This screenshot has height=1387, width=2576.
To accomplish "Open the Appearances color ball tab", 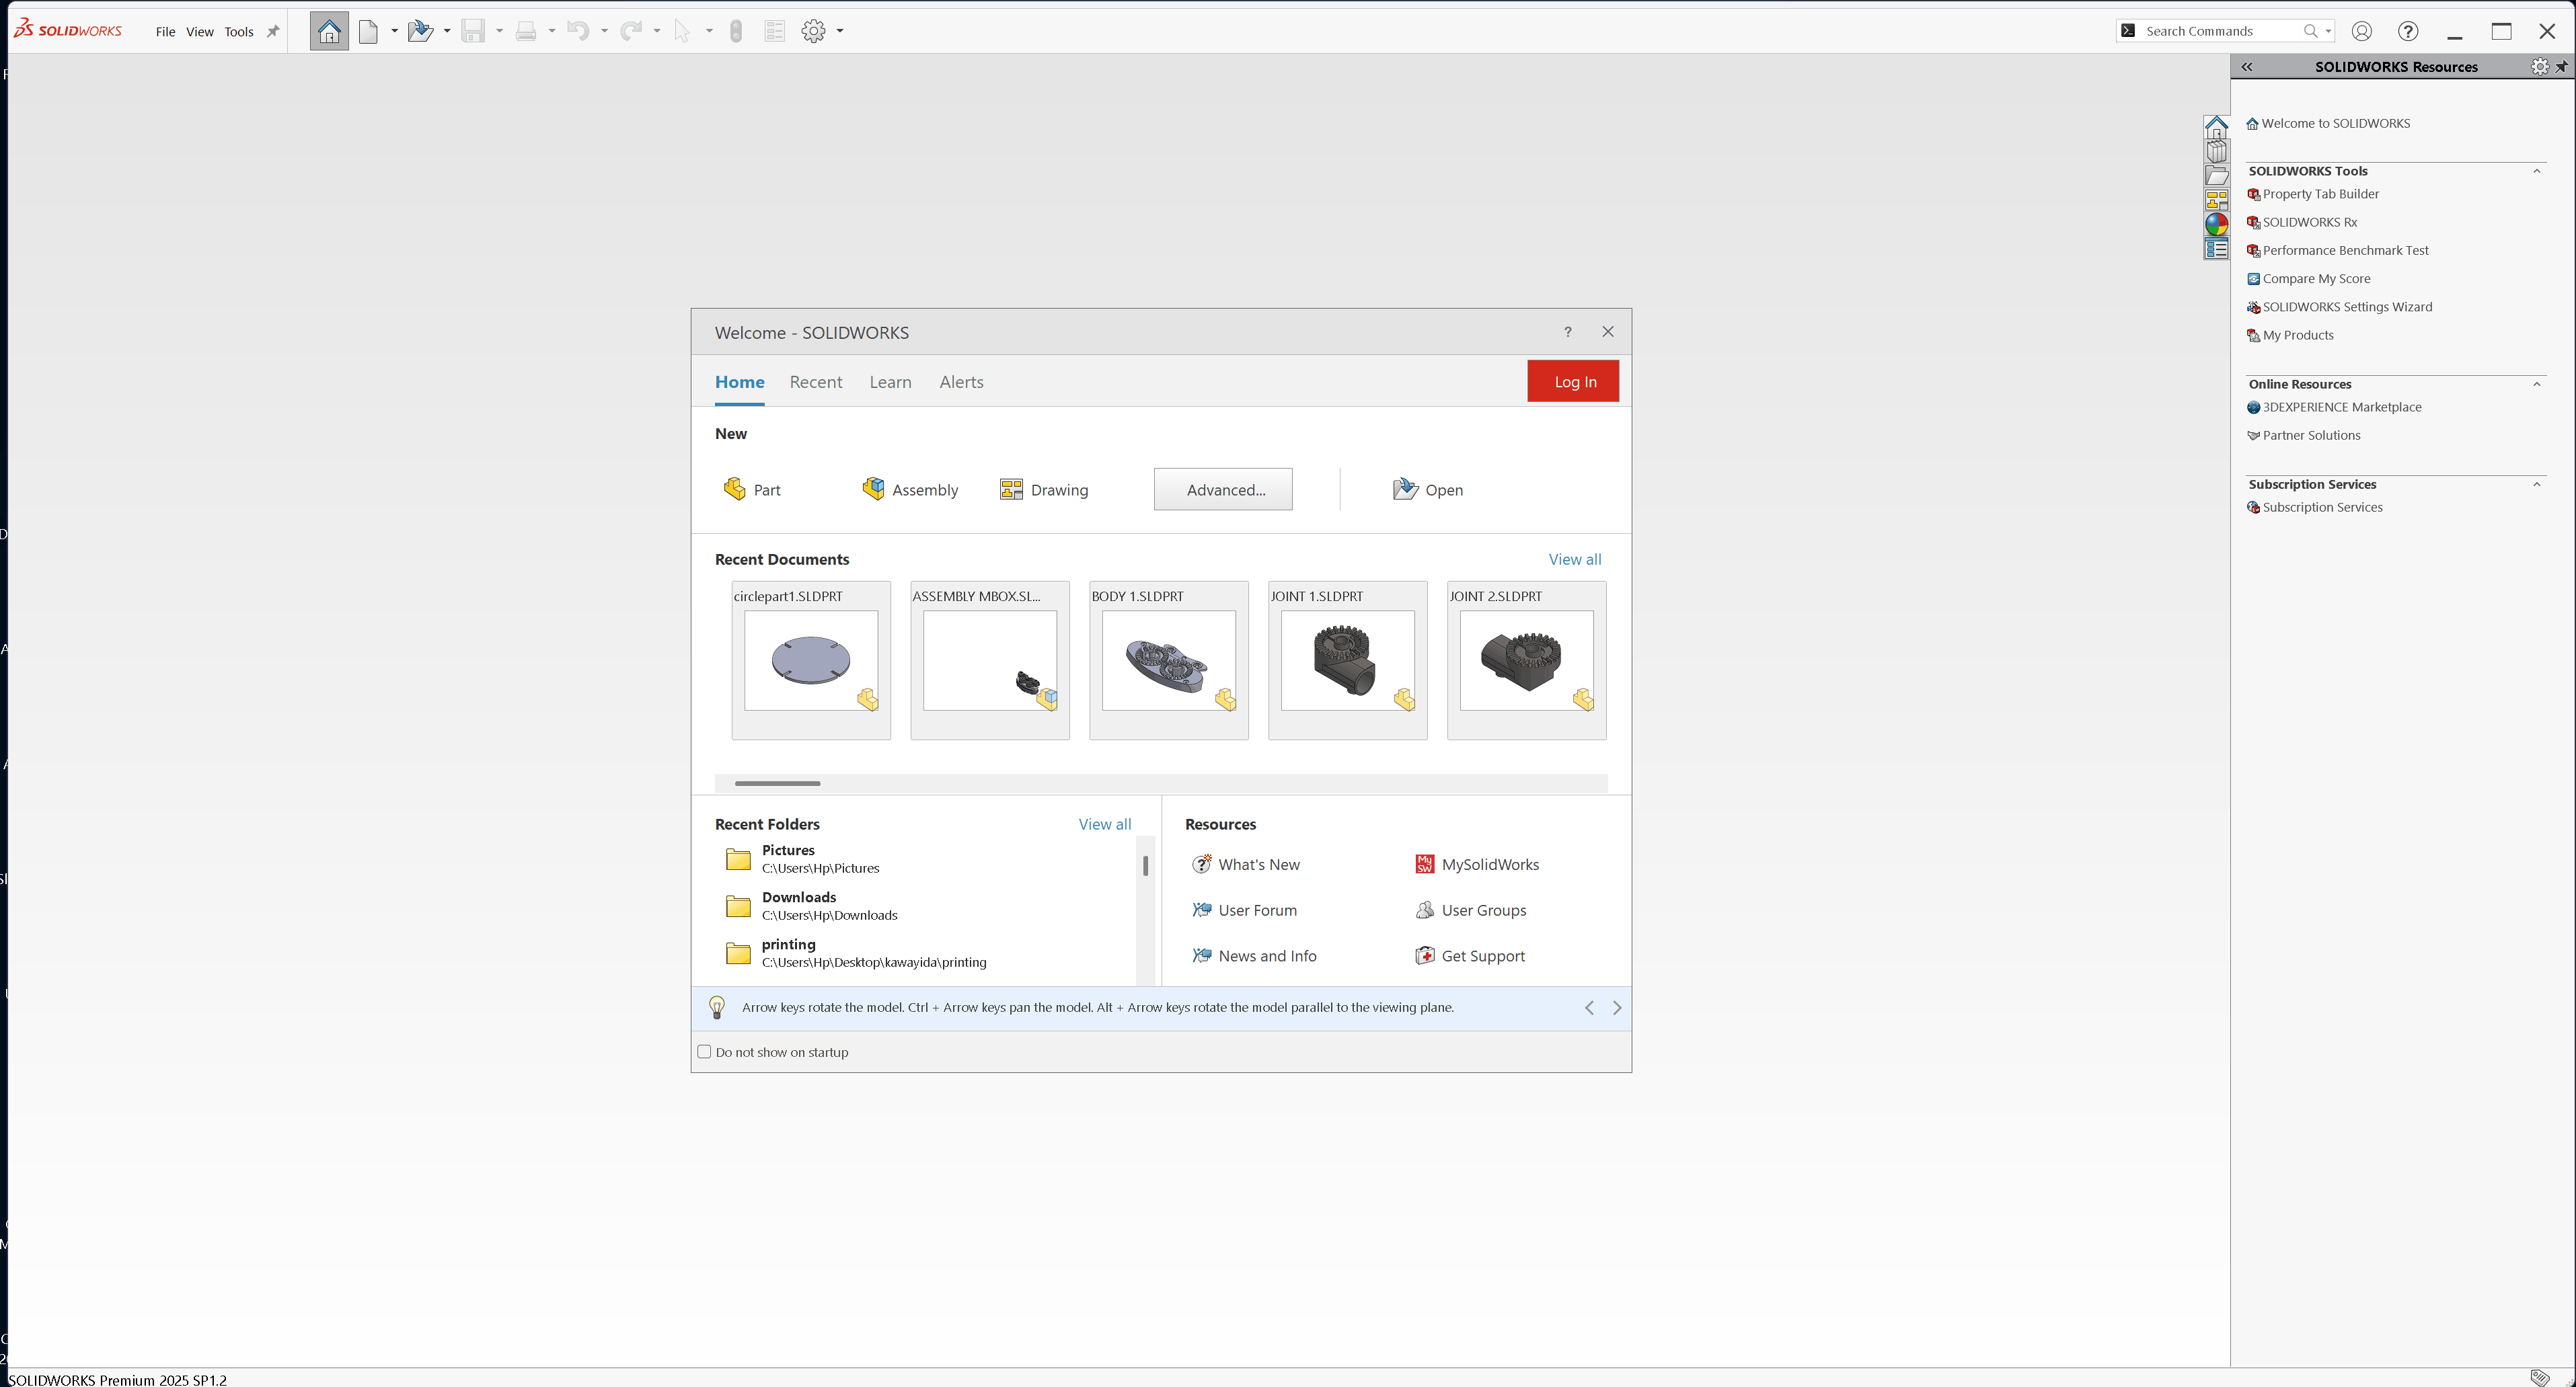I will point(2217,225).
